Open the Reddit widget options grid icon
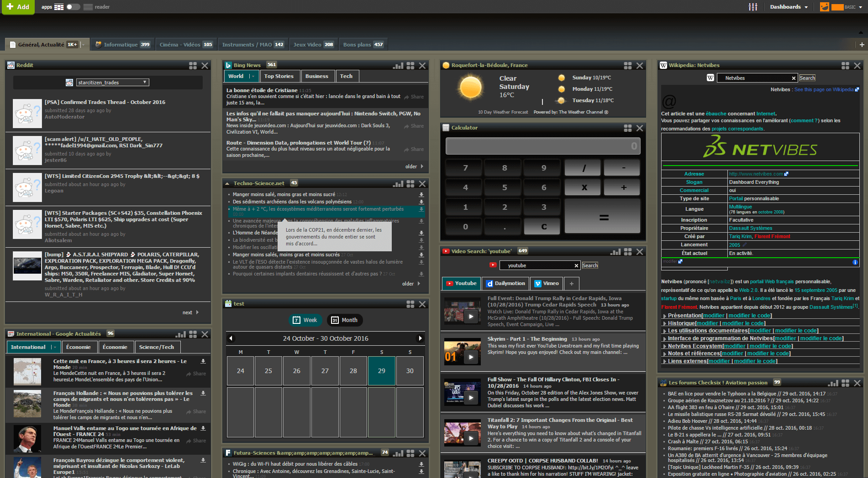Viewport: 868px width, 478px height. pos(193,65)
